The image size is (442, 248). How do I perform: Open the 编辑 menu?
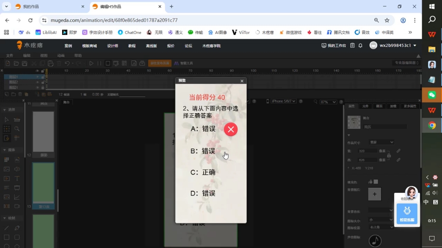(27, 56)
